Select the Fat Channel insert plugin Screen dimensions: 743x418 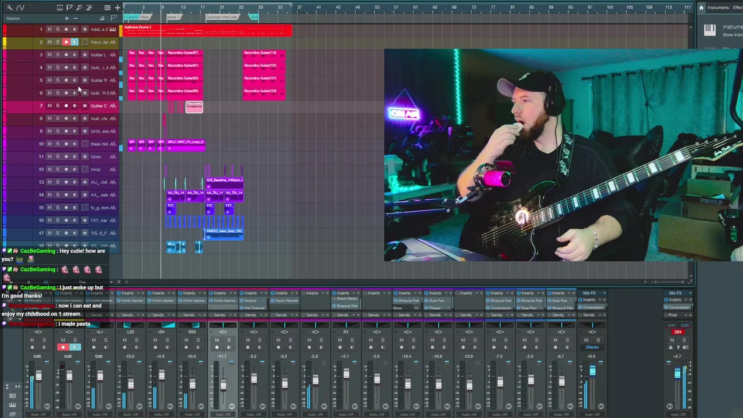pyautogui.click(x=253, y=308)
